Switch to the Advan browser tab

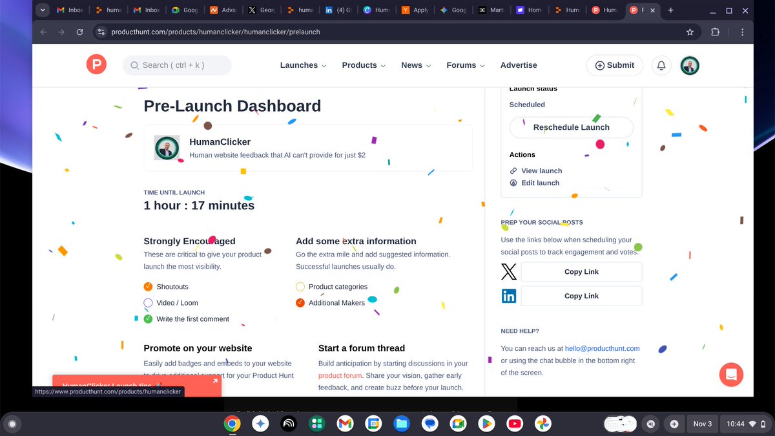pos(224,10)
